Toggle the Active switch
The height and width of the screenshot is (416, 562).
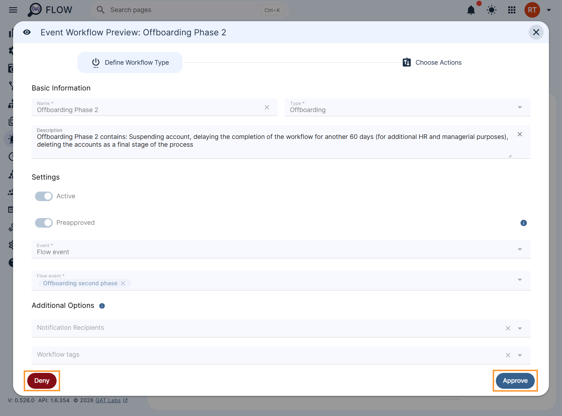44,196
